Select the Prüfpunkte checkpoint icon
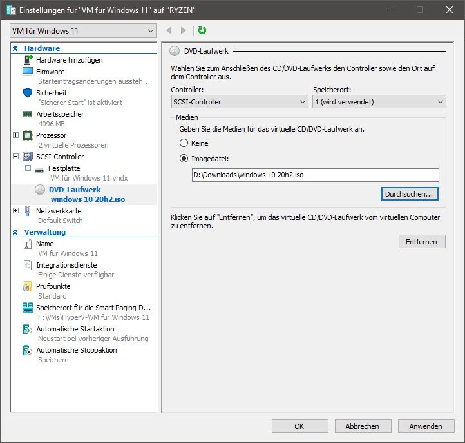465x443 pixels. 28,286
